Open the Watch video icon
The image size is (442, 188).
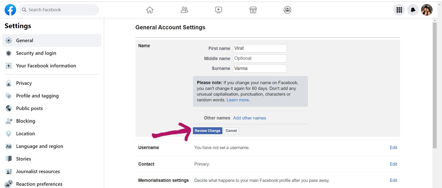[x=219, y=10]
